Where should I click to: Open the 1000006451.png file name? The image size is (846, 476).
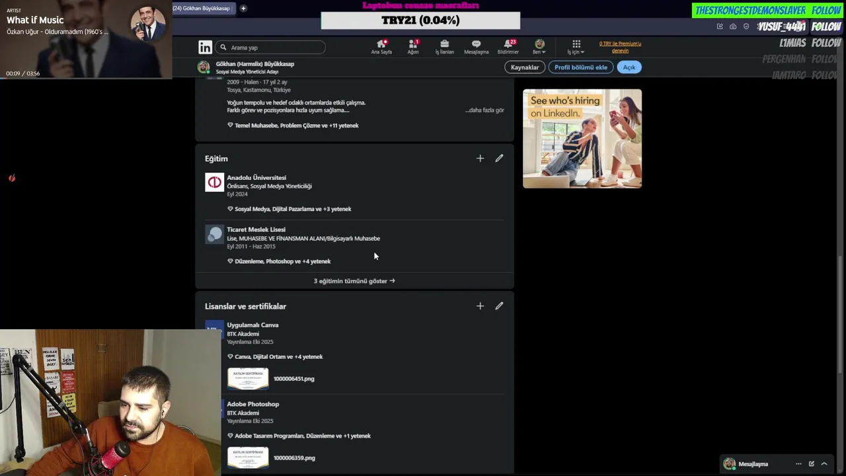[294, 379]
